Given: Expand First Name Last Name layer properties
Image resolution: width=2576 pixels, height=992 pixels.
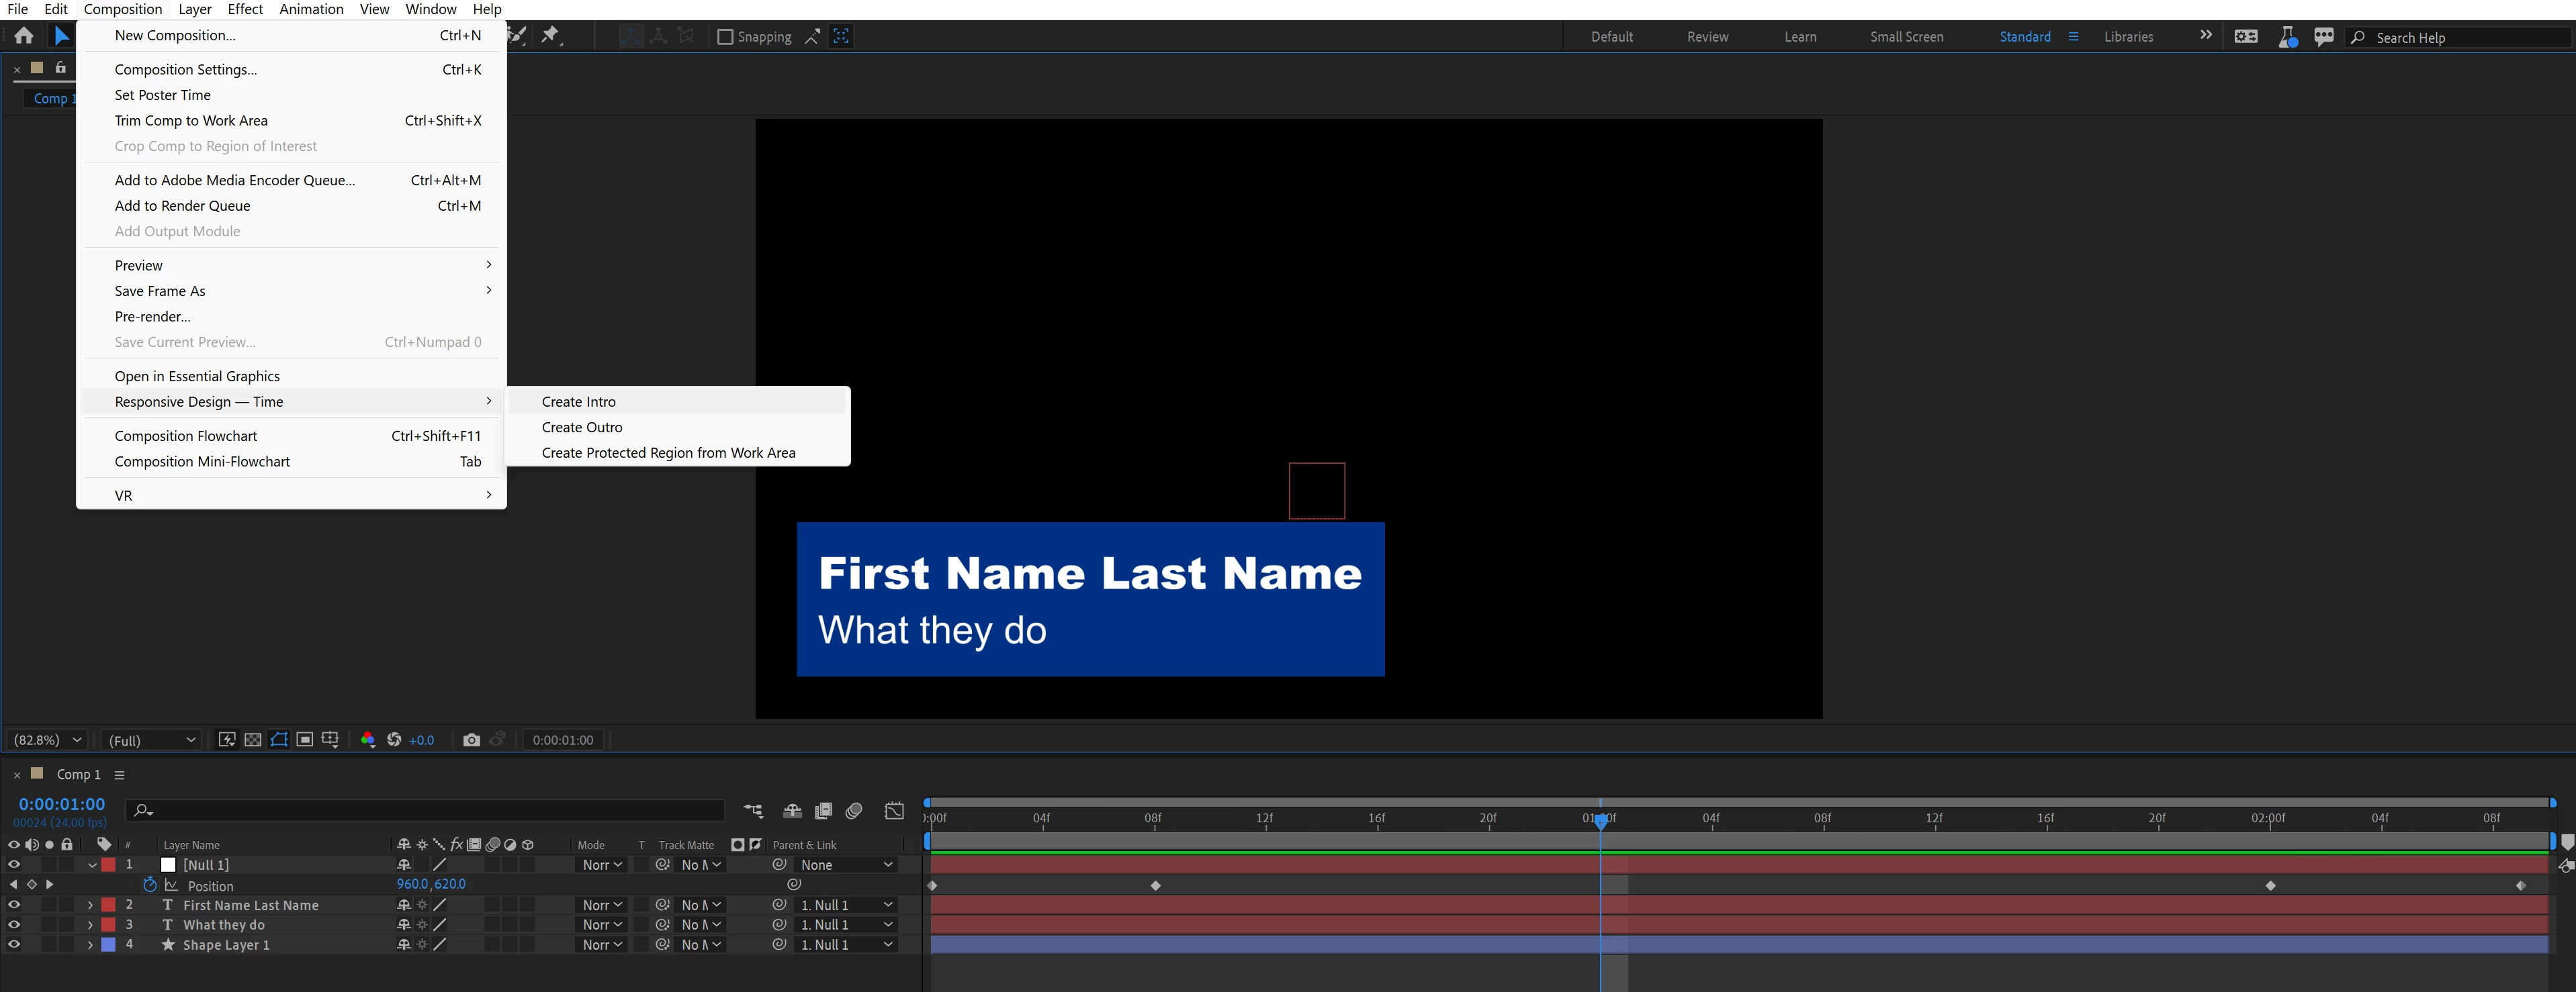Looking at the screenshot, I should [x=90, y=905].
